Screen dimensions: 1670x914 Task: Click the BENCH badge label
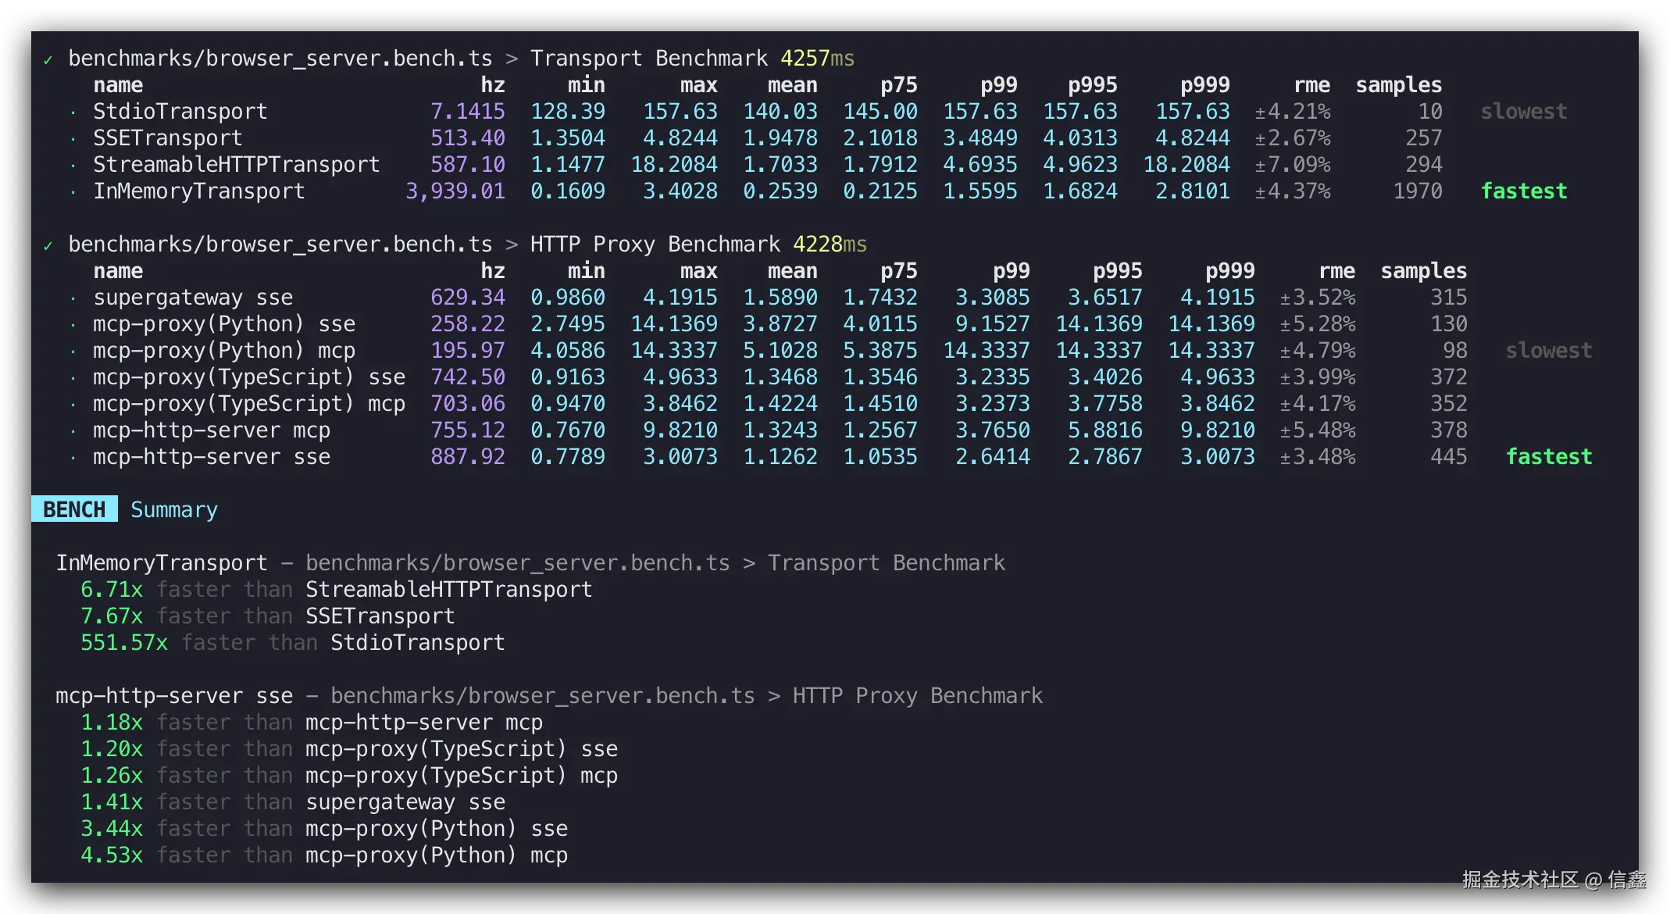pyautogui.click(x=74, y=509)
